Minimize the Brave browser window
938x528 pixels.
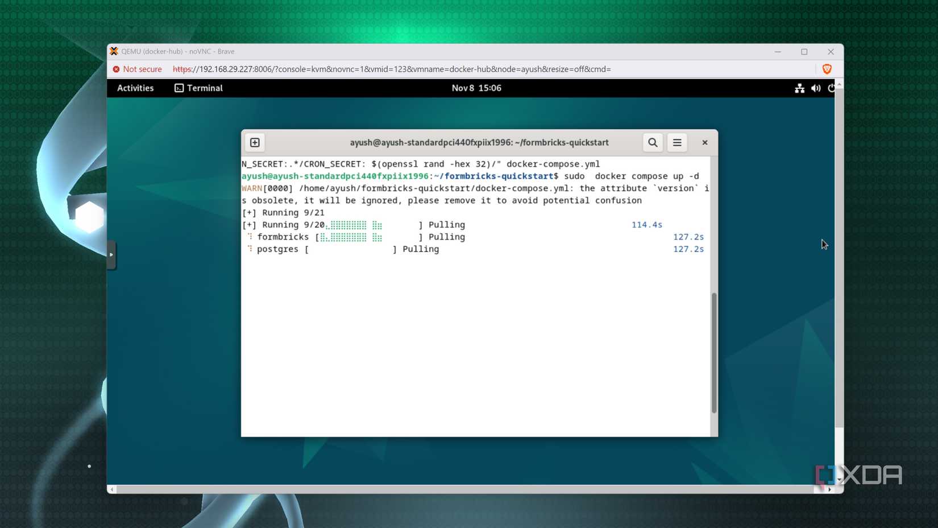(x=778, y=51)
